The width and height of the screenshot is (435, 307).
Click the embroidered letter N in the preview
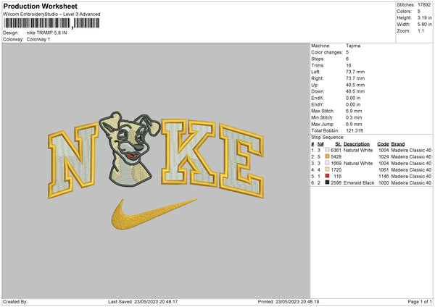tap(72, 161)
